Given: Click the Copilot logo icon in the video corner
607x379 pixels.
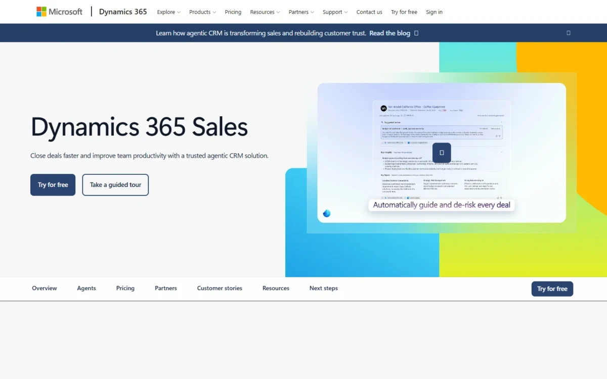Looking at the screenshot, I should point(327,213).
